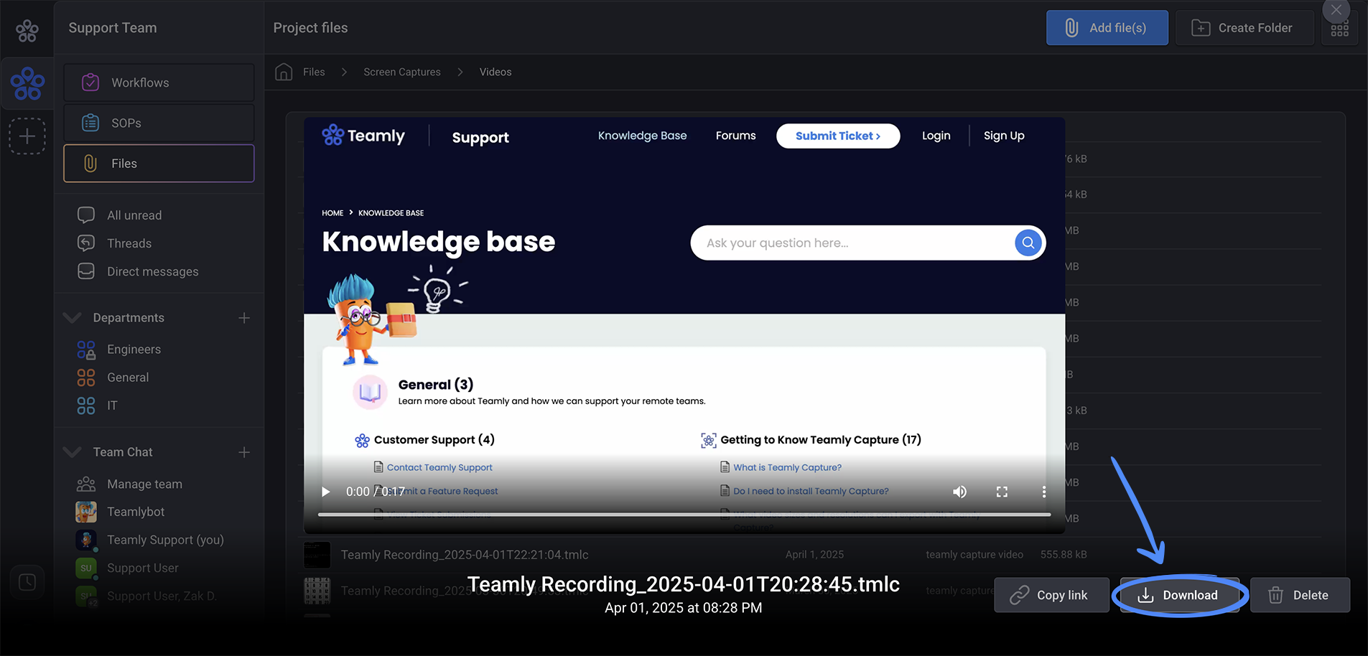Add a new department plus icon
Viewport: 1368px width, 656px height.
pos(244,317)
